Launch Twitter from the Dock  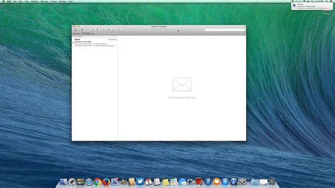(140, 182)
